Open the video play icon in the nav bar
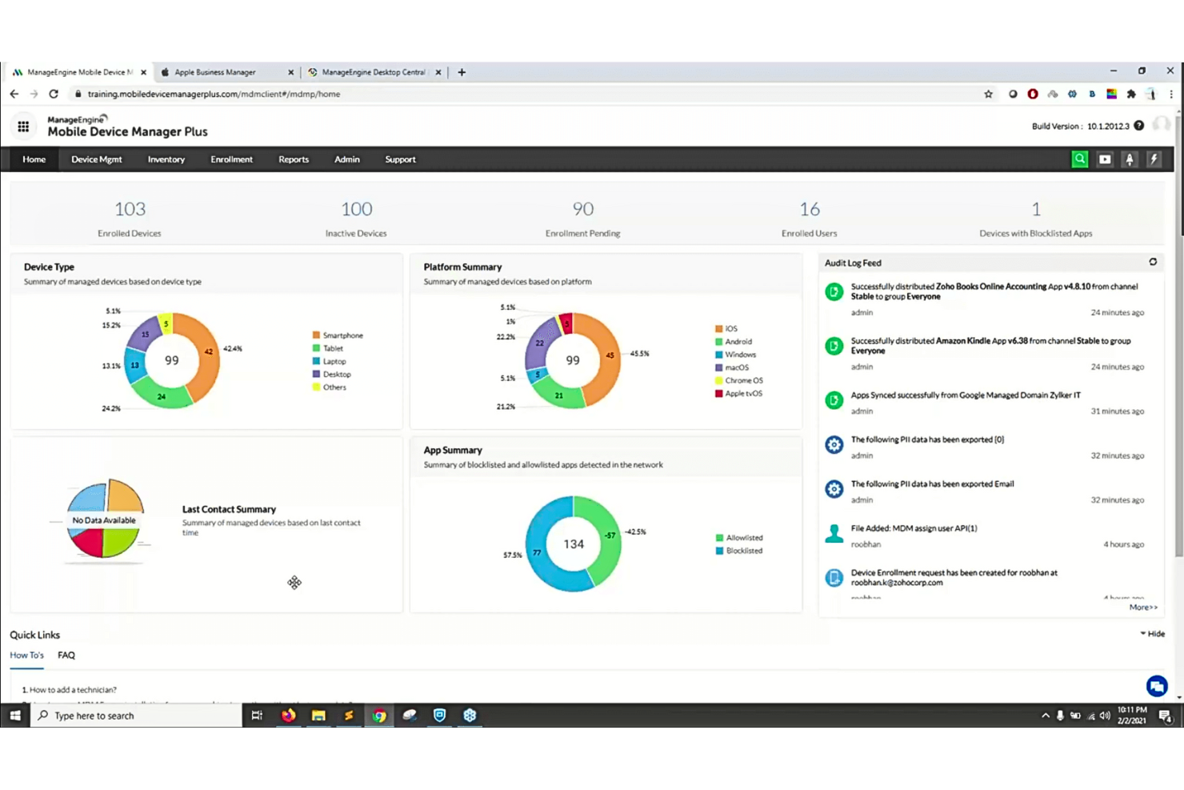Screen dimensions: 1184x790 [1105, 159]
